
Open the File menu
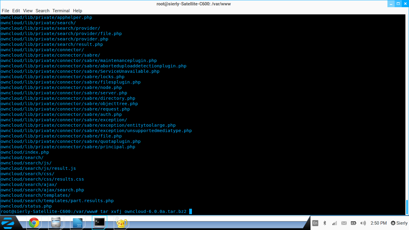tap(5, 11)
